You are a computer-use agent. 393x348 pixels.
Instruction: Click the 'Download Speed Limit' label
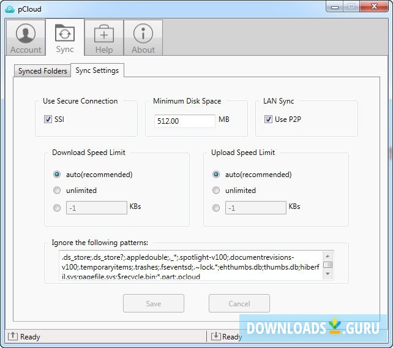[x=89, y=153]
